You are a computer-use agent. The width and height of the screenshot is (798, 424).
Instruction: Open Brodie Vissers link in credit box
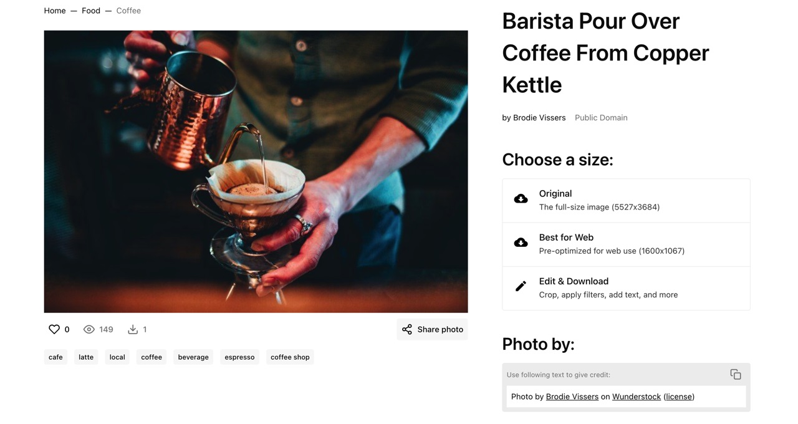(572, 397)
